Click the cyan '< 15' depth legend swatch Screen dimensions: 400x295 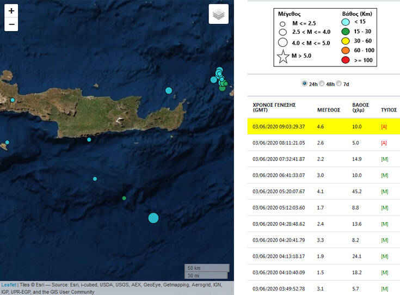pyautogui.click(x=345, y=22)
